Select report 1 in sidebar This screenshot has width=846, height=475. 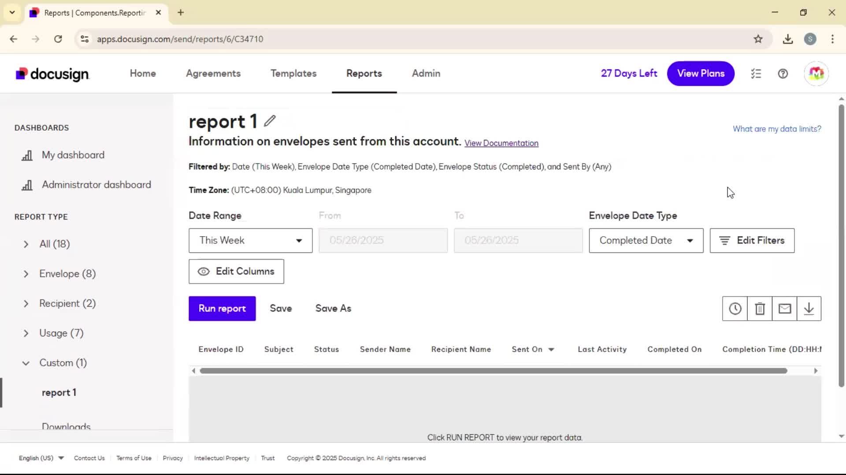coord(59,392)
